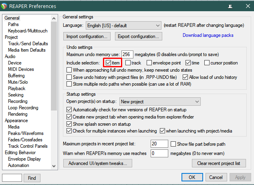Open Download language packs link
254x185 pixels.
[x=208, y=35]
